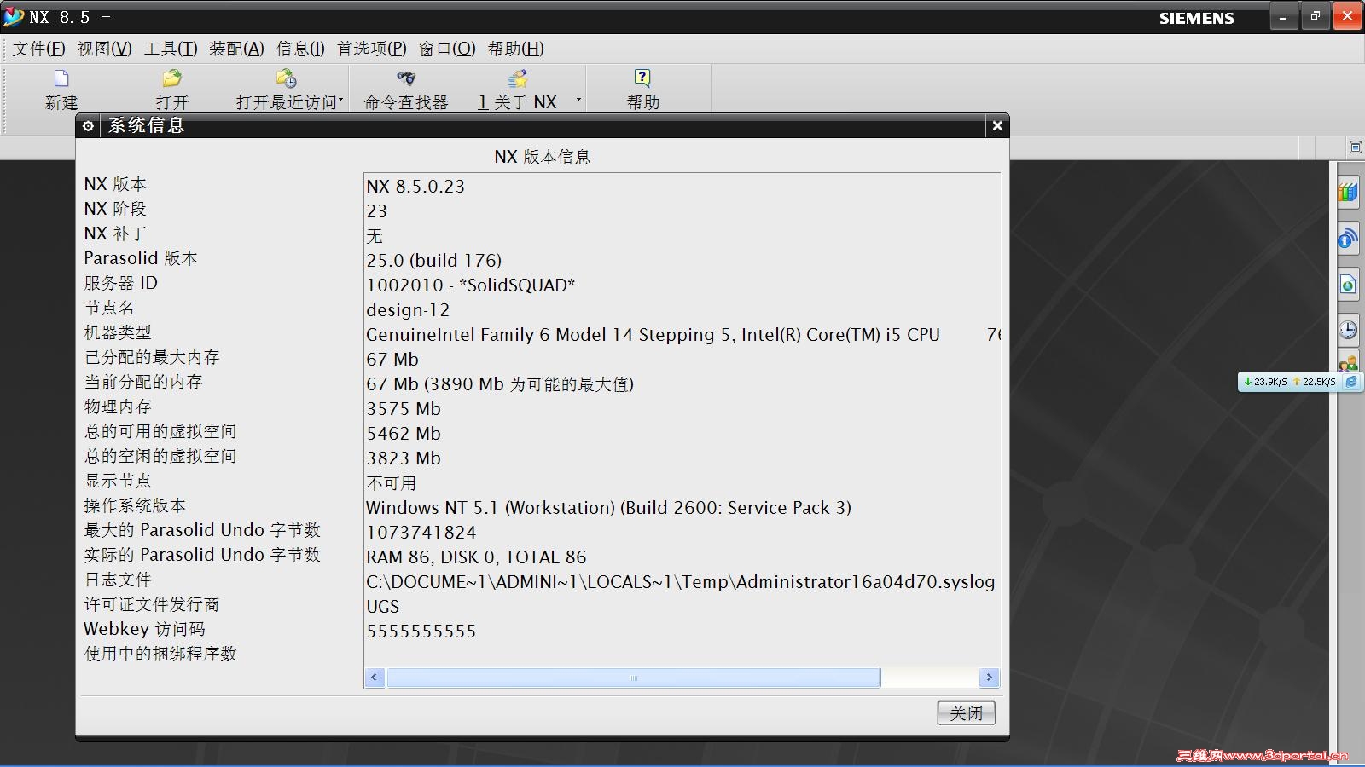Click the NX 版本 label

115,184
